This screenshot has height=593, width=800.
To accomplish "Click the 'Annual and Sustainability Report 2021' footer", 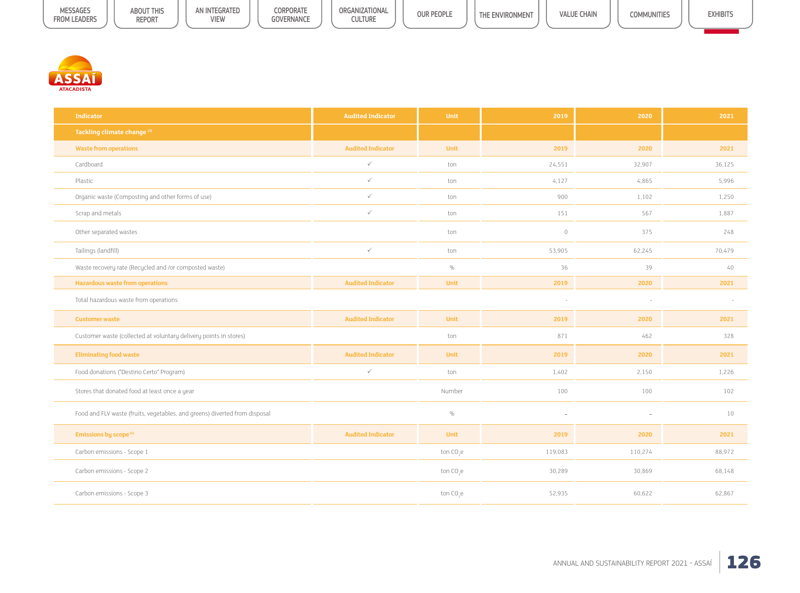I will point(632,563).
